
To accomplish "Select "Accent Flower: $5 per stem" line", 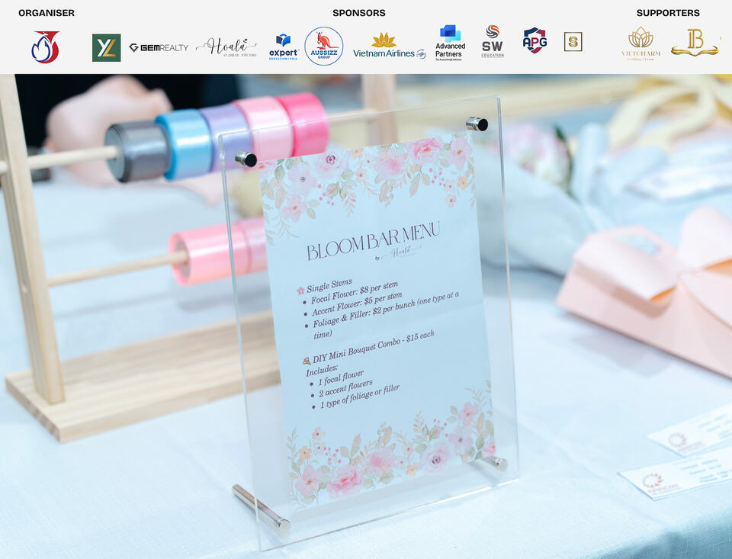I will (357, 304).
